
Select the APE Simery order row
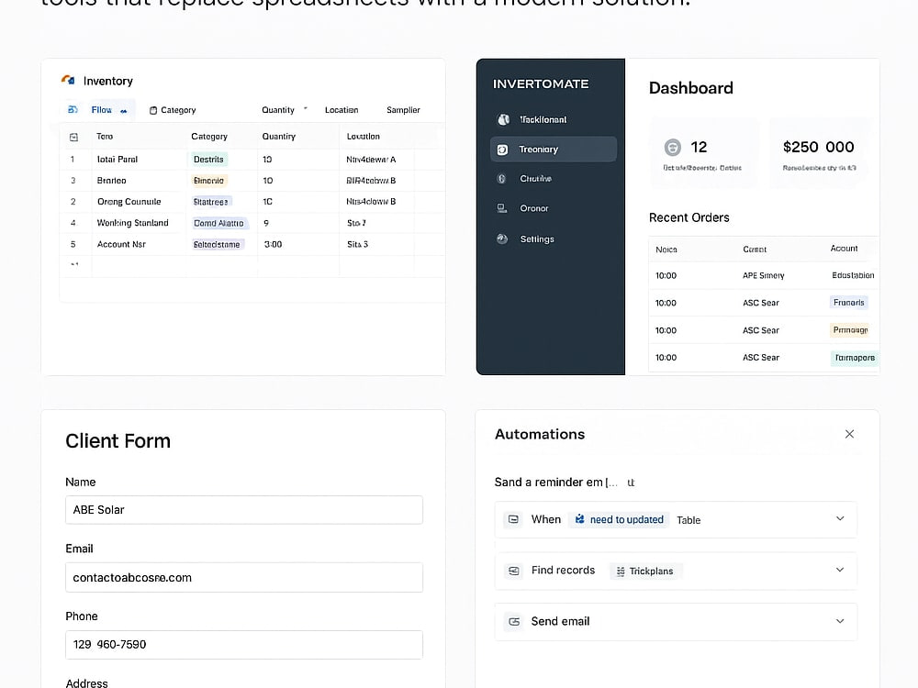pyautogui.click(x=764, y=275)
